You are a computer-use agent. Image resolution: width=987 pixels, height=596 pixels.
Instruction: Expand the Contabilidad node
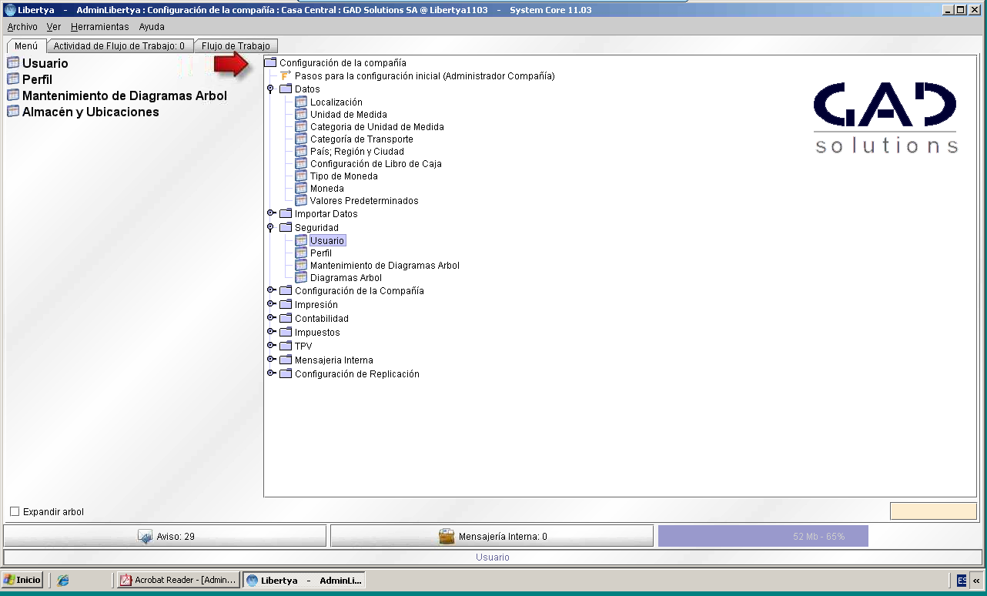[x=270, y=318]
